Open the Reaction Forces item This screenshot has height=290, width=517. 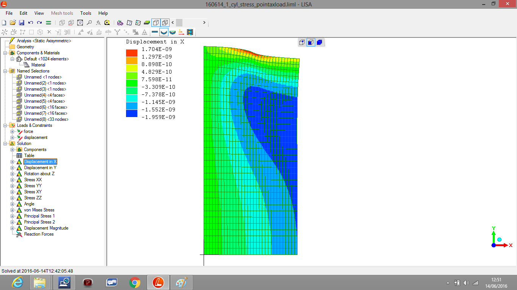pyautogui.click(x=39, y=234)
